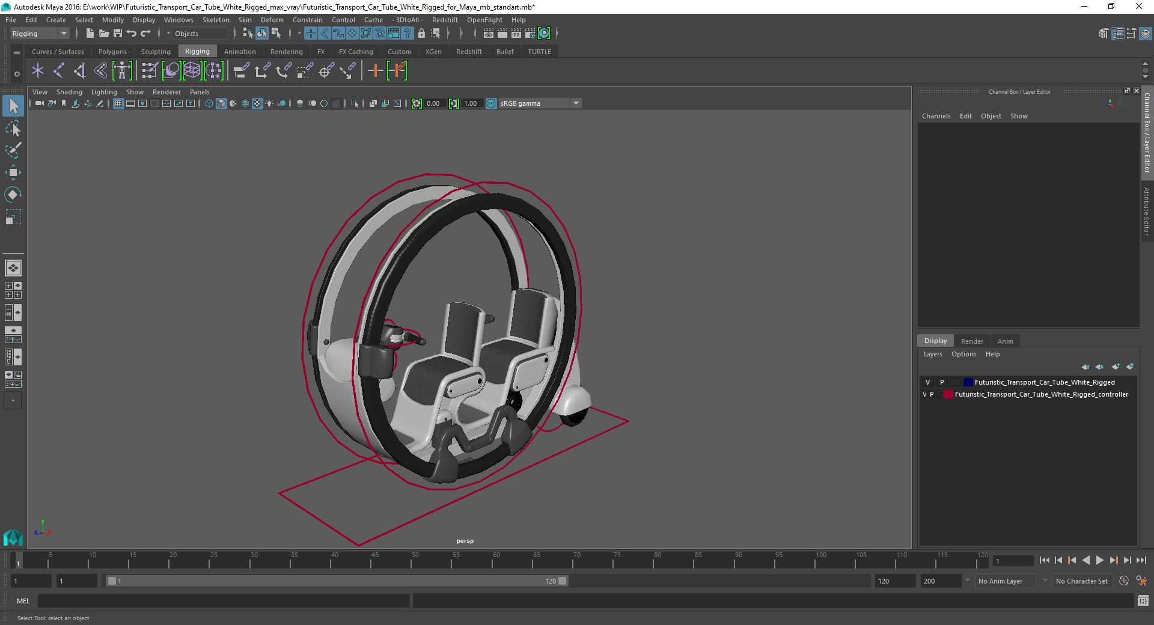The image size is (1154, 625).
Task: Go to start of playback range
Action: [x=1044, y=560]
